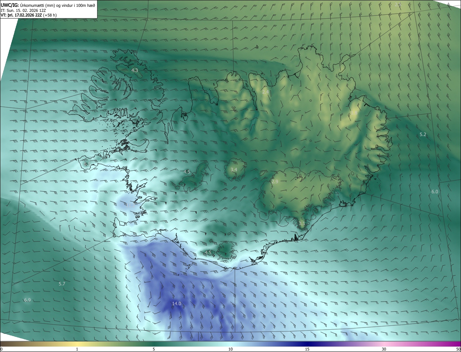This screenshot has width=461, height=352.
Task: Click the number 5 under the color scale
Action: (154, 349)
